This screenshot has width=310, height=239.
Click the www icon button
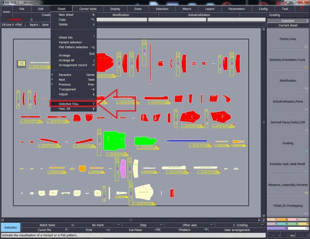click(6, 12)
